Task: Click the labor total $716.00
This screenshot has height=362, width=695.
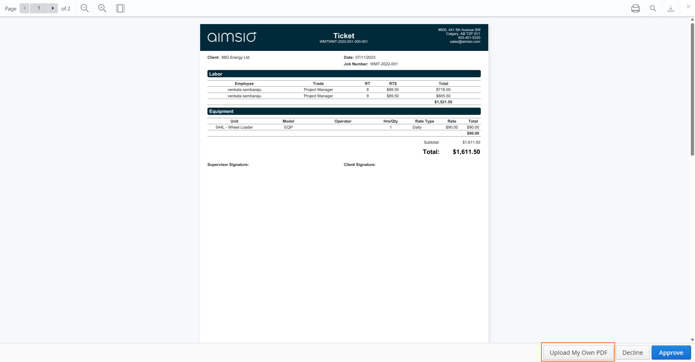Action: click(x=443, y=89)
